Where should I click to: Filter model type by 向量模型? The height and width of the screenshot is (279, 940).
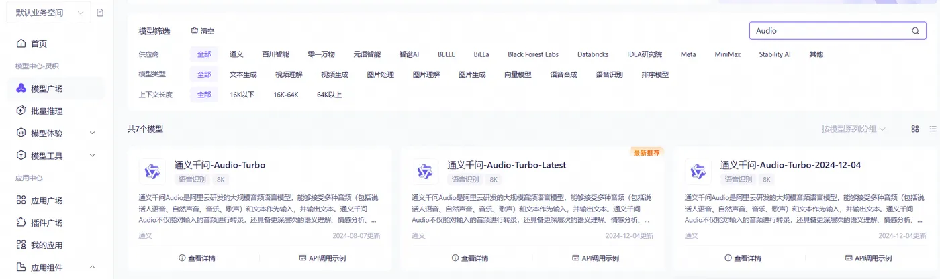tap(518, 74)
